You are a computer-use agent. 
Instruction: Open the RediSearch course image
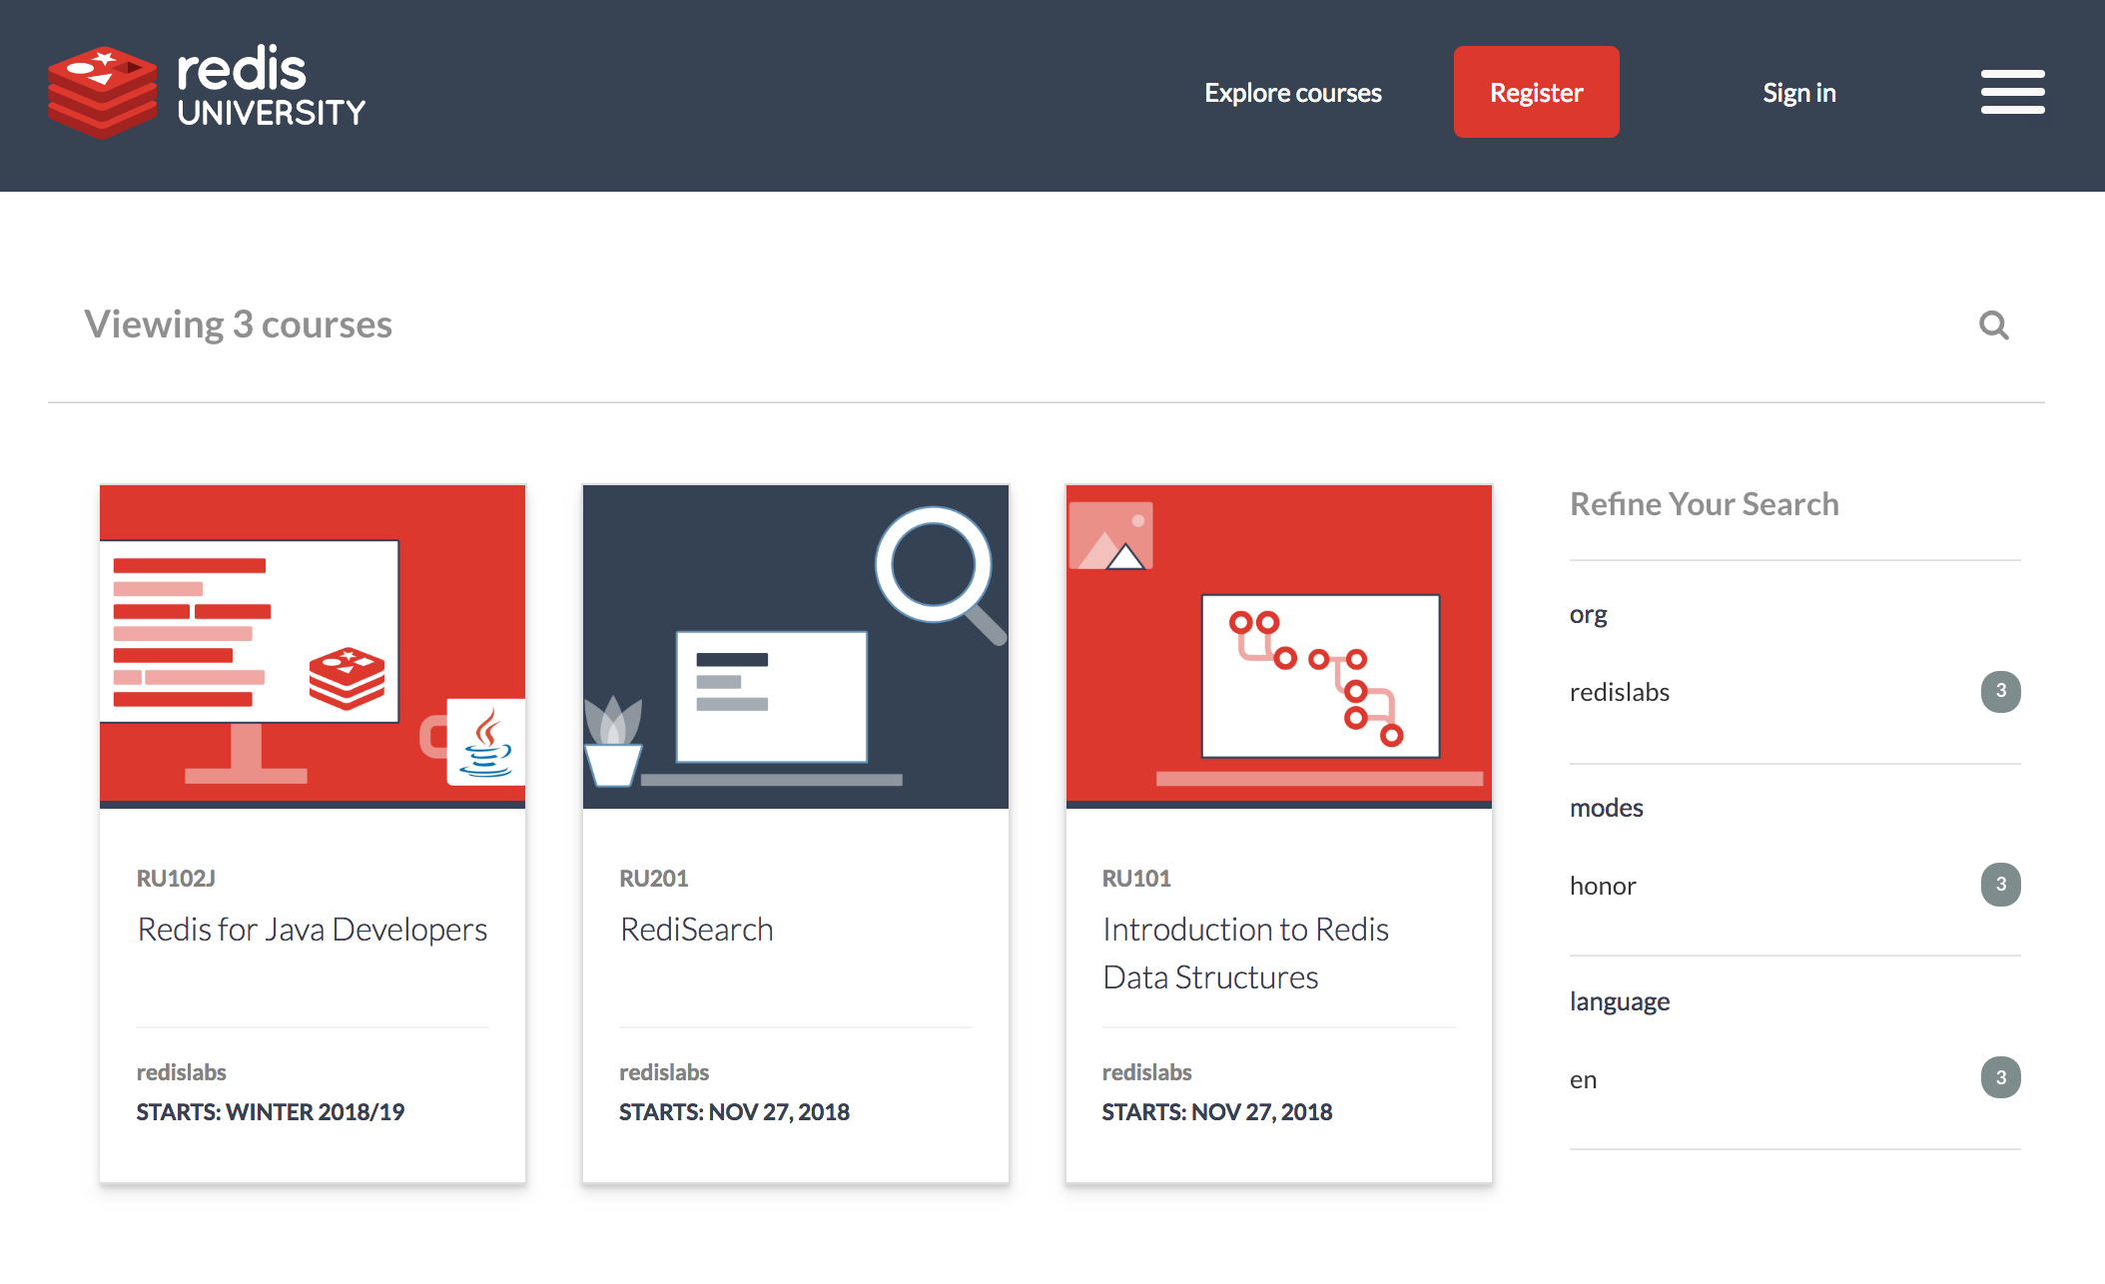coord(795,646)
